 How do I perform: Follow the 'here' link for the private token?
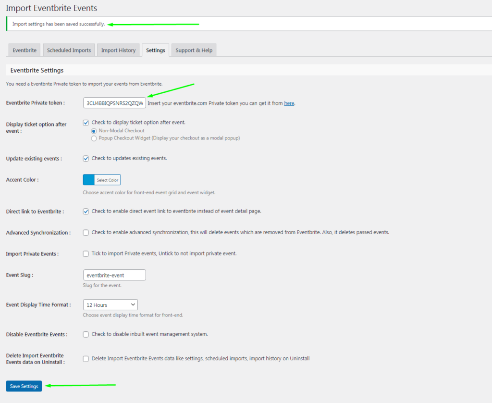point(289,103)
